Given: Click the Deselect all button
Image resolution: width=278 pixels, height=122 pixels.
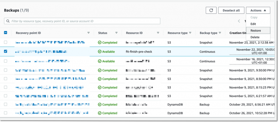Looking at the screenshot, I should point(231,10).
